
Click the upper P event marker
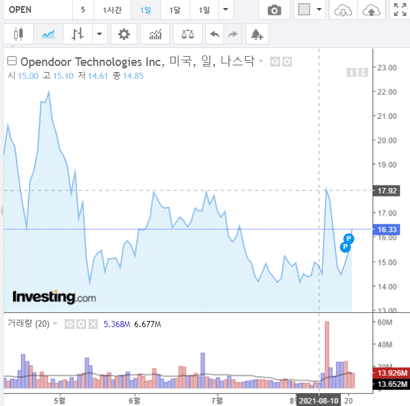point(349,238)
